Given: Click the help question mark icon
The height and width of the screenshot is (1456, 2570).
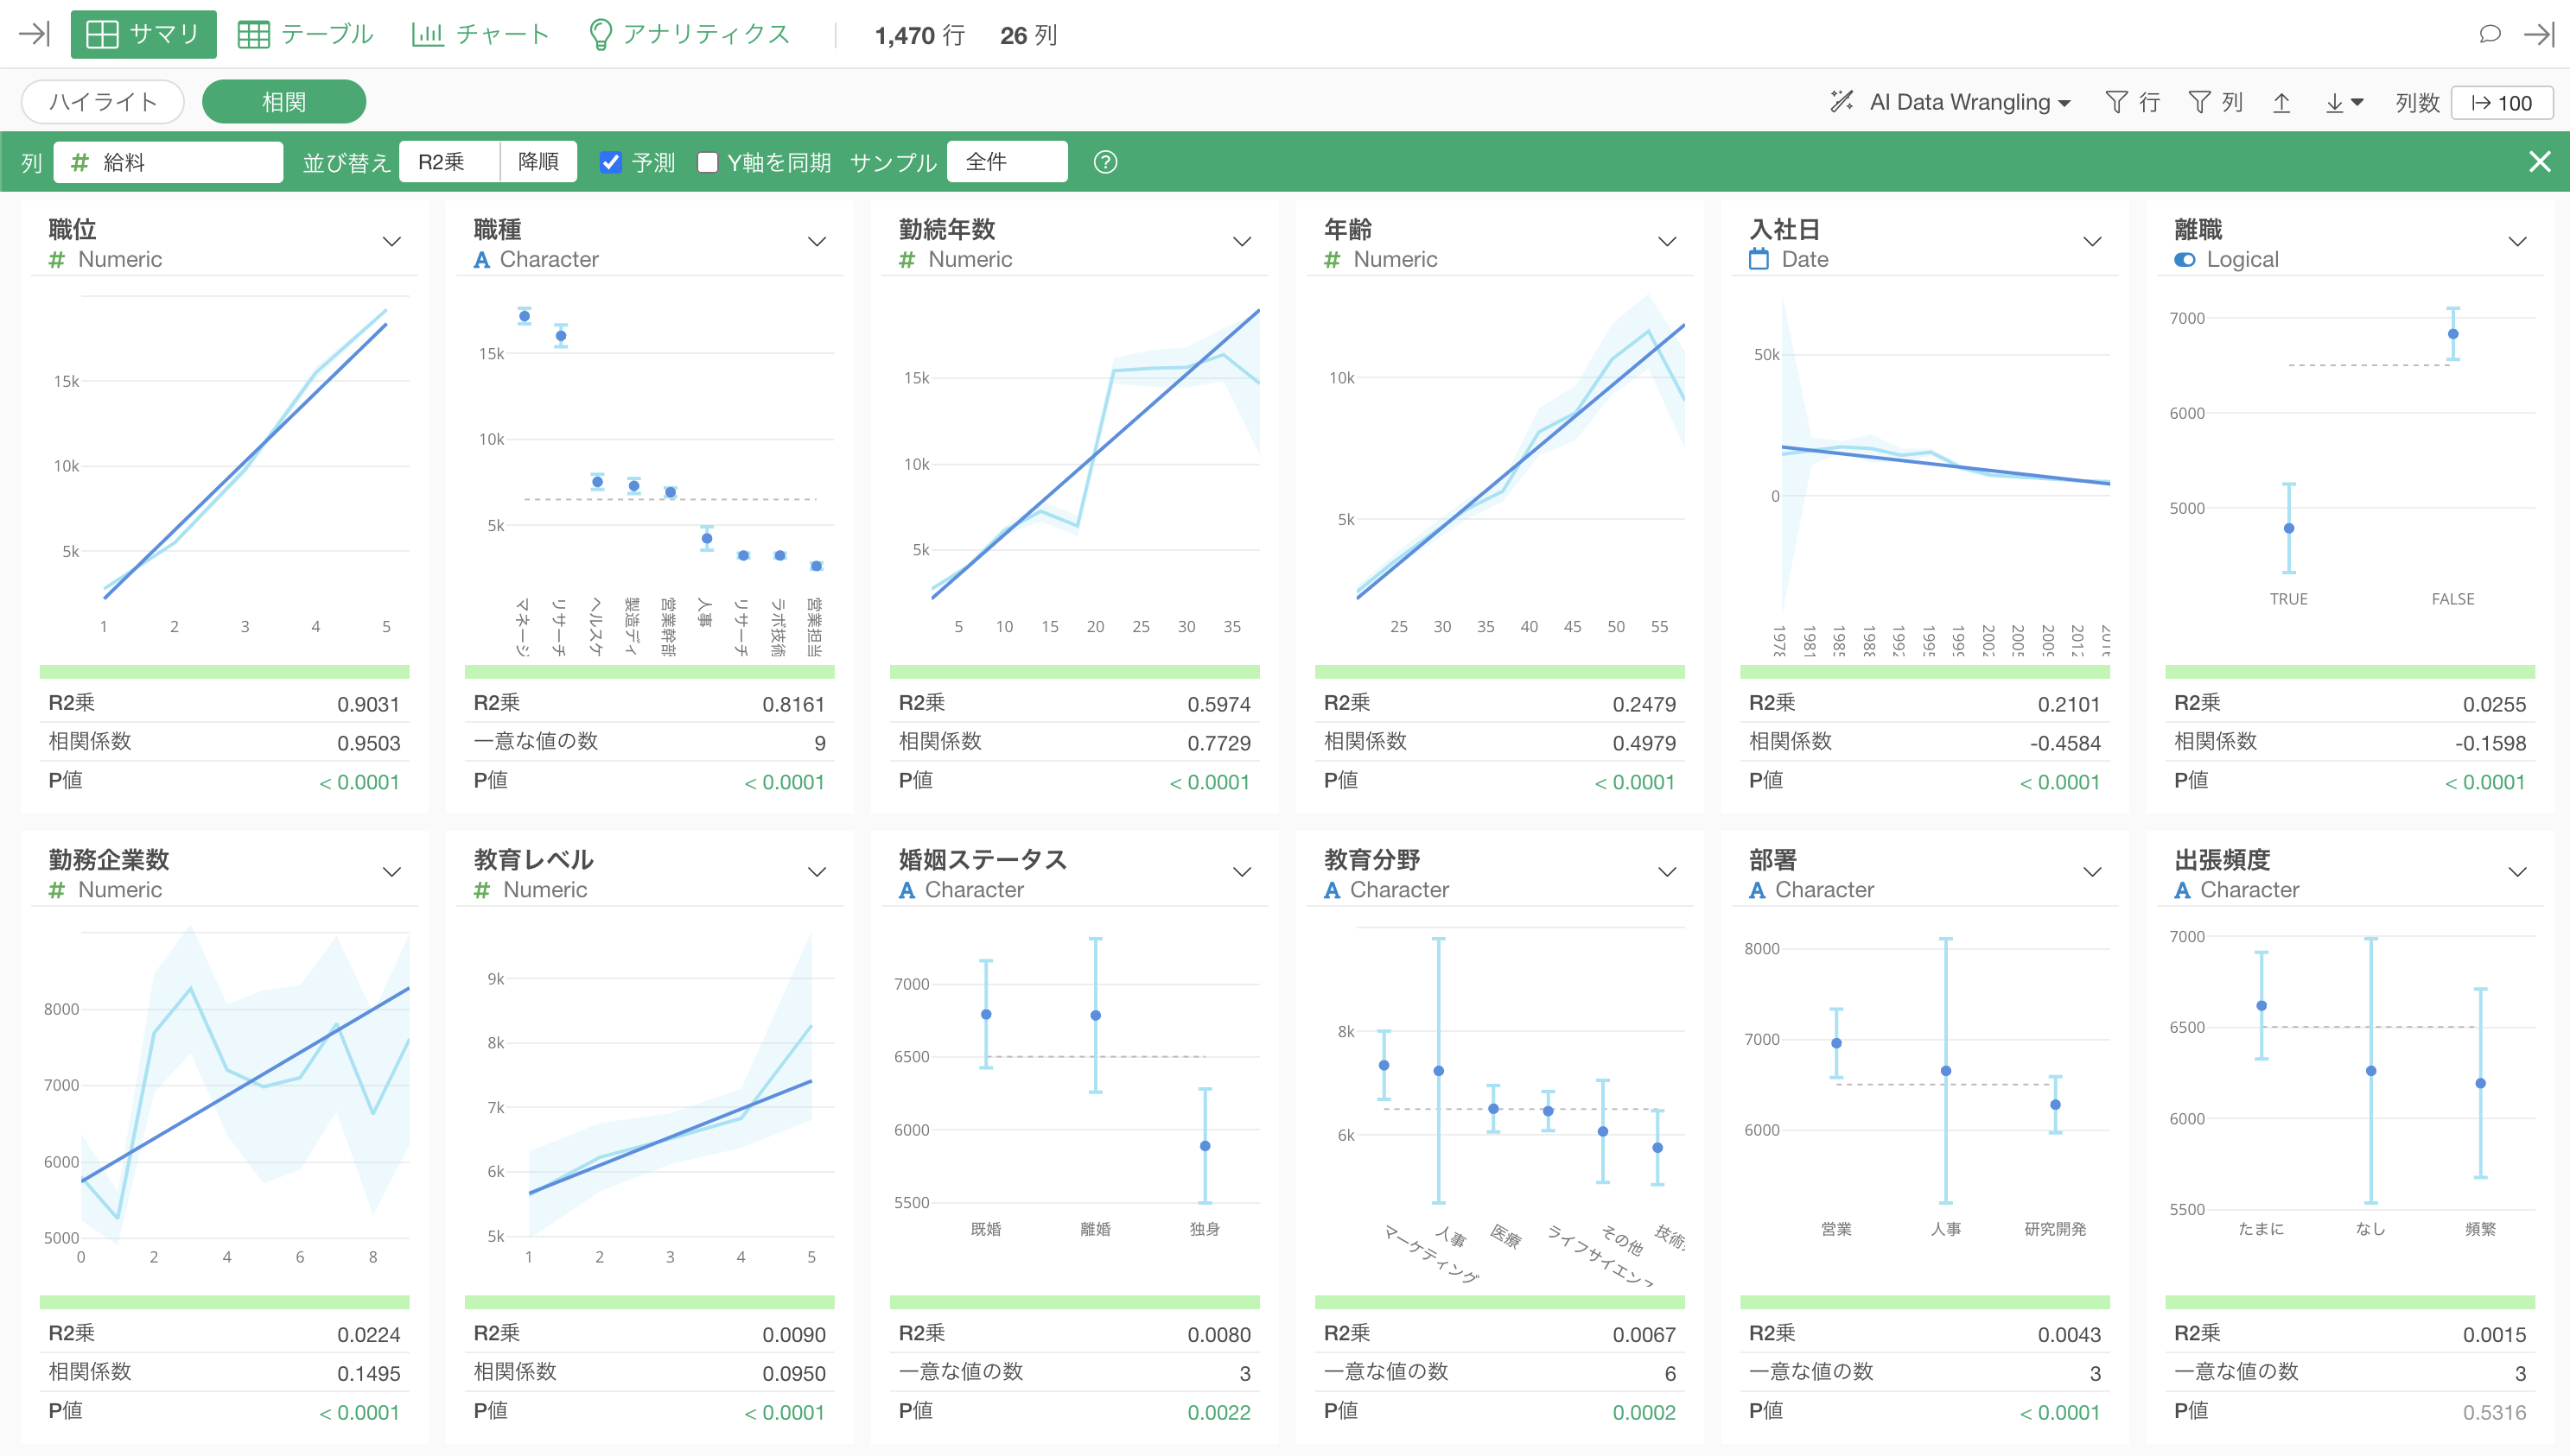Looking at the screenshot, I should pos(1104,162).
